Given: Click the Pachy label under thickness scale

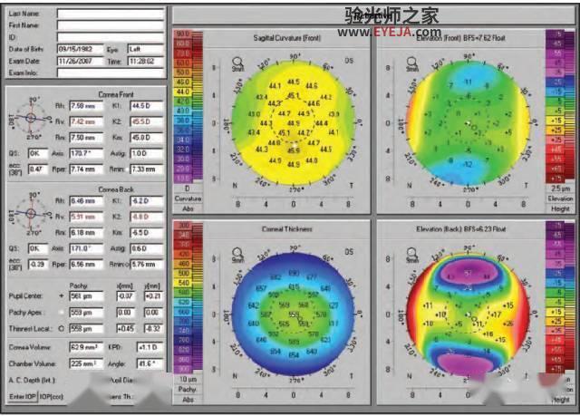Looking at the screenshot, I should 188,389.
